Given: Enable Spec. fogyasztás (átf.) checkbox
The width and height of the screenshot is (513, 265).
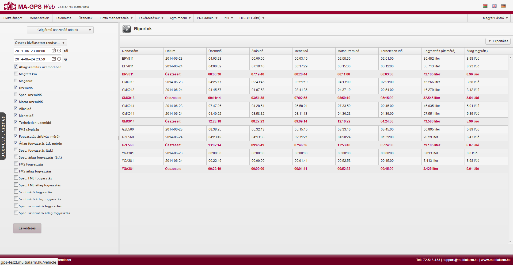Looking at the screenshot, I should [x=16, y=150].
